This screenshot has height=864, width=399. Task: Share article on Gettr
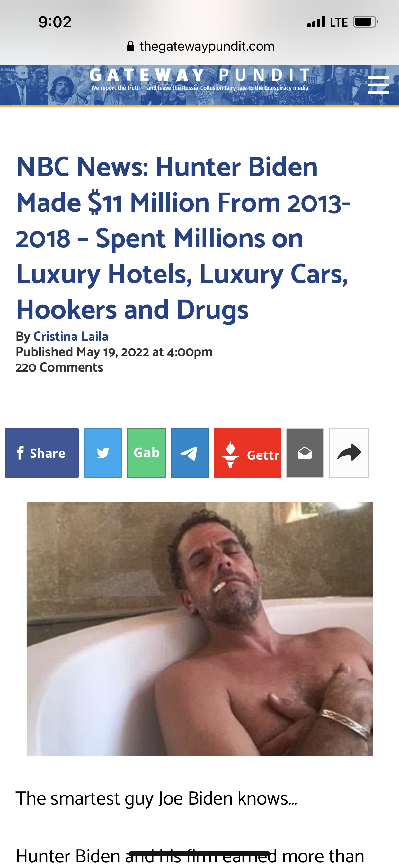point(247,453)
